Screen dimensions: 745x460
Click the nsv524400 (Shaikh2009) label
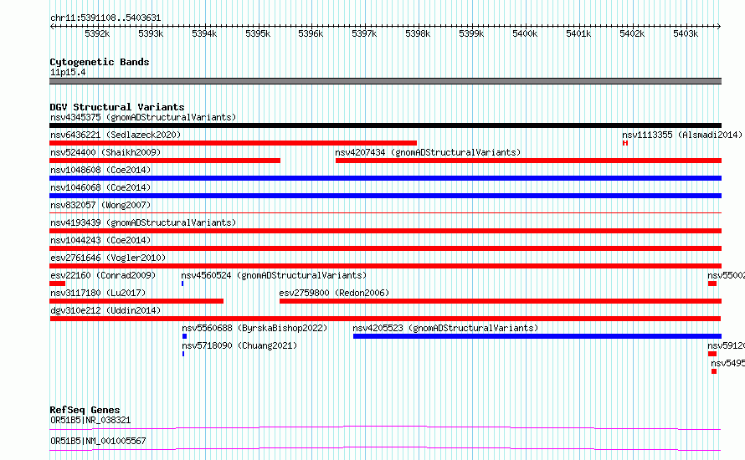coord(105,152)
